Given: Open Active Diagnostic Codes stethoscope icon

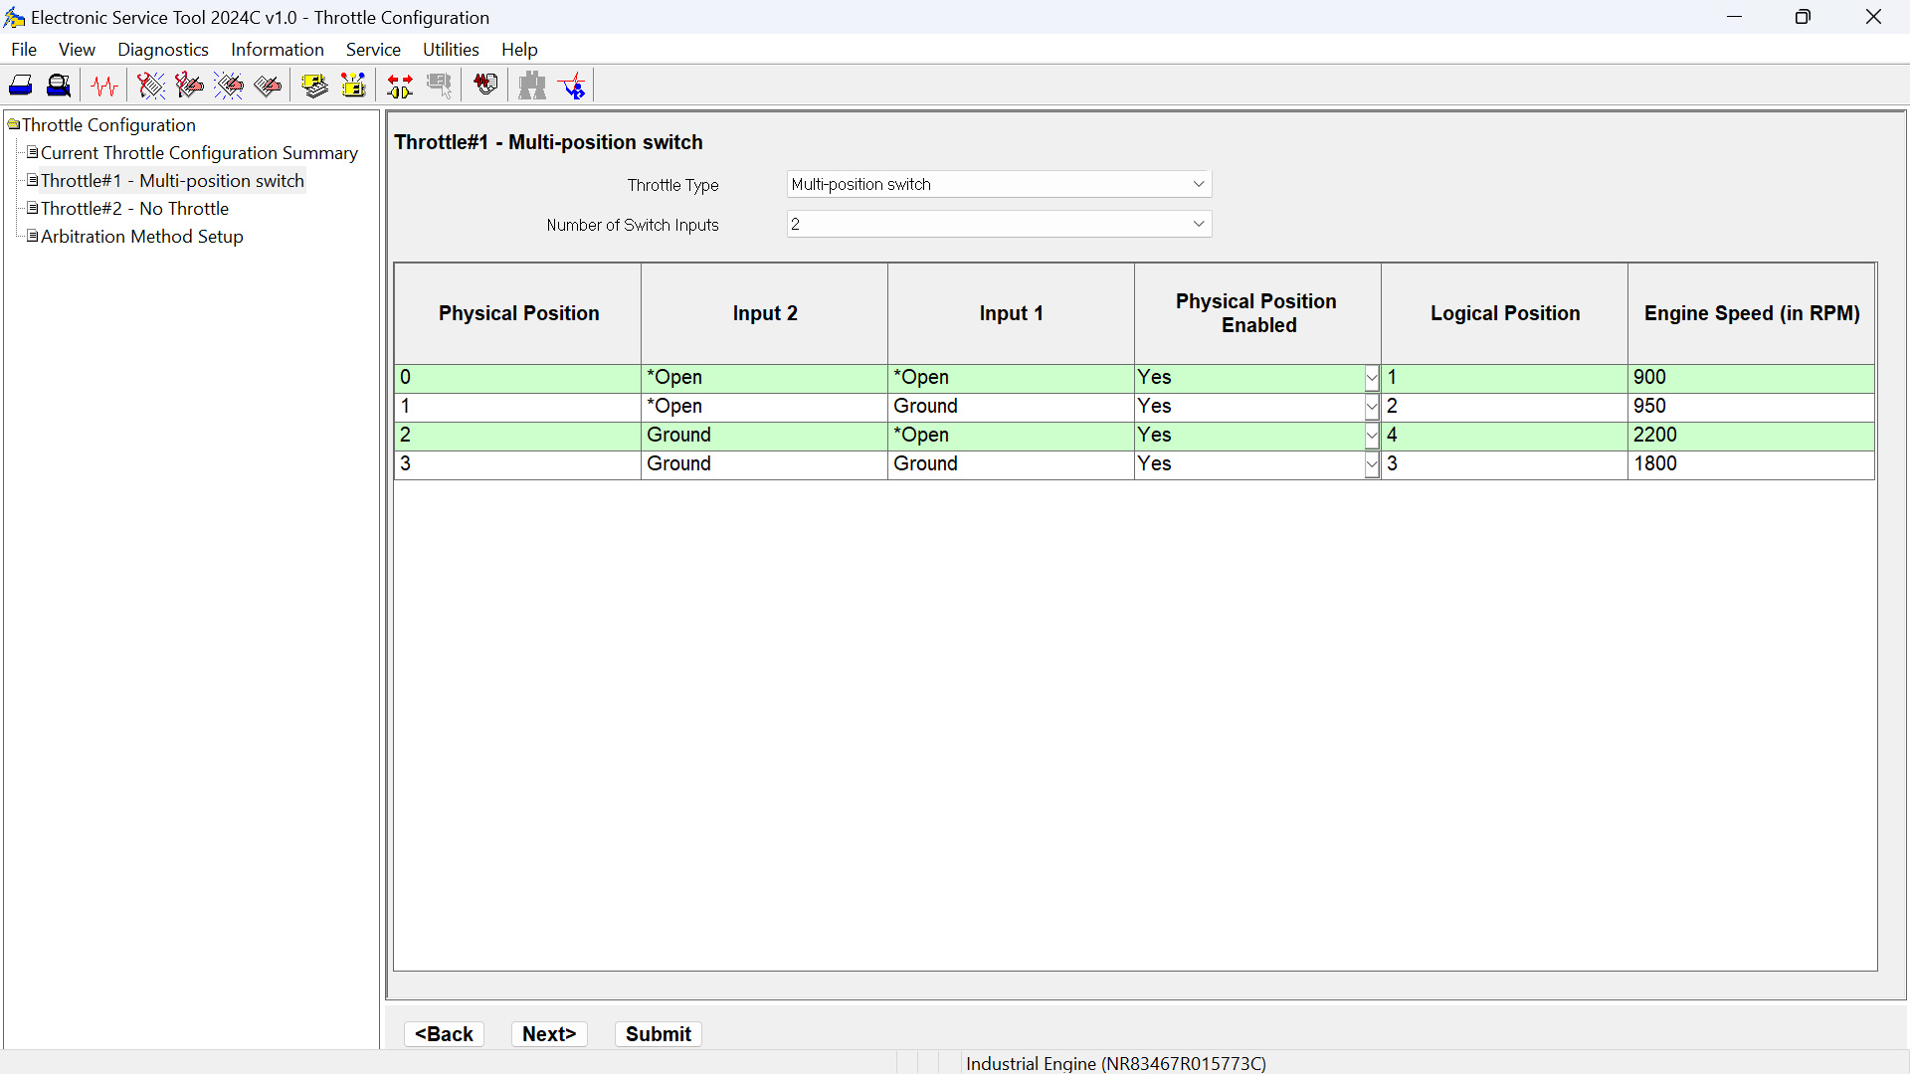Looking at the screenshot, I should (x=150, y=87).
